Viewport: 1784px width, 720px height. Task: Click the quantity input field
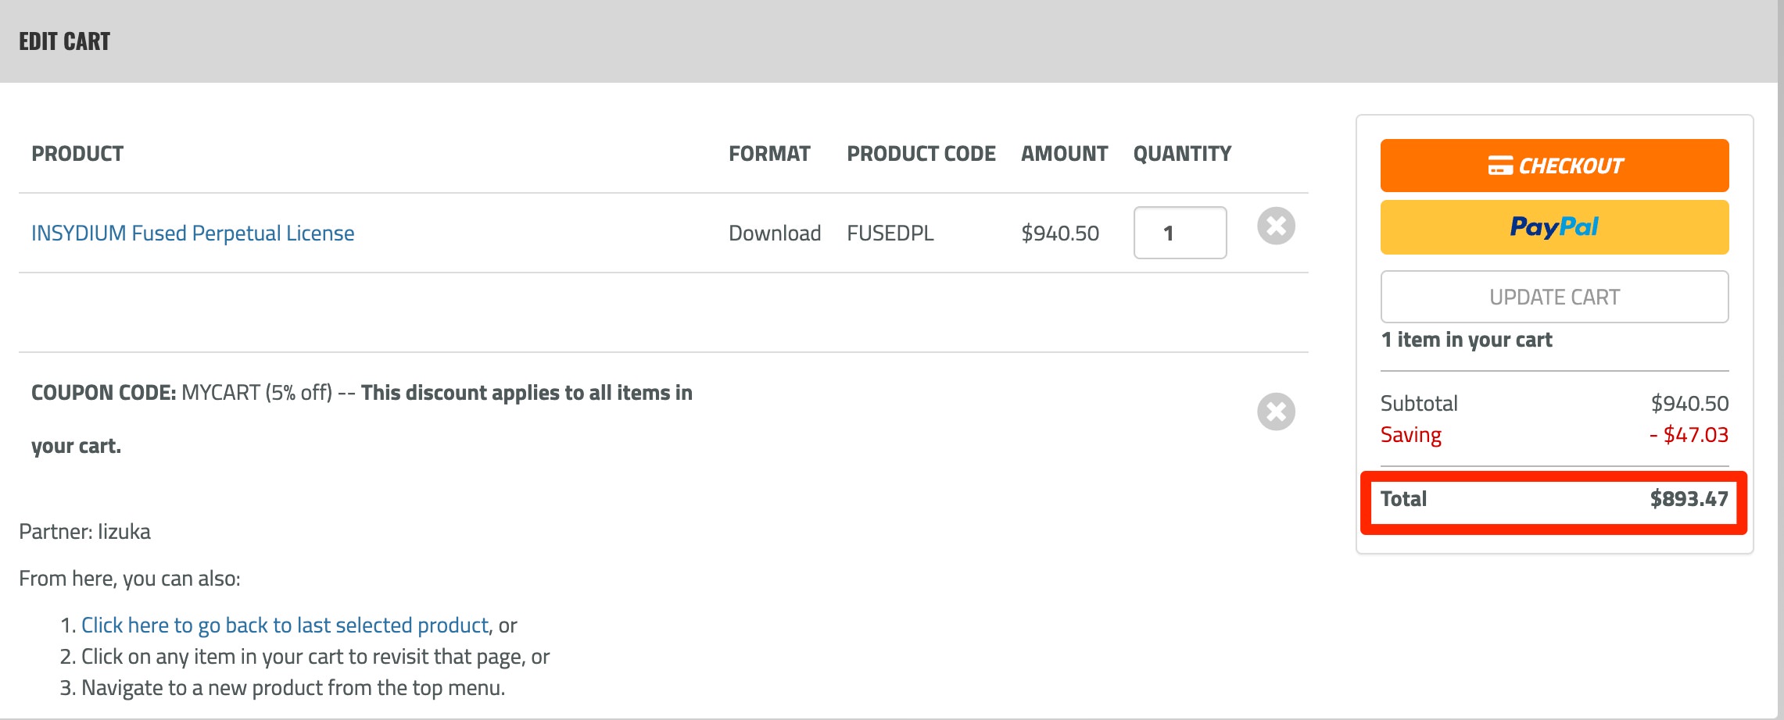(1180, 233)
